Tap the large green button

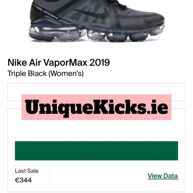(96, 151)
